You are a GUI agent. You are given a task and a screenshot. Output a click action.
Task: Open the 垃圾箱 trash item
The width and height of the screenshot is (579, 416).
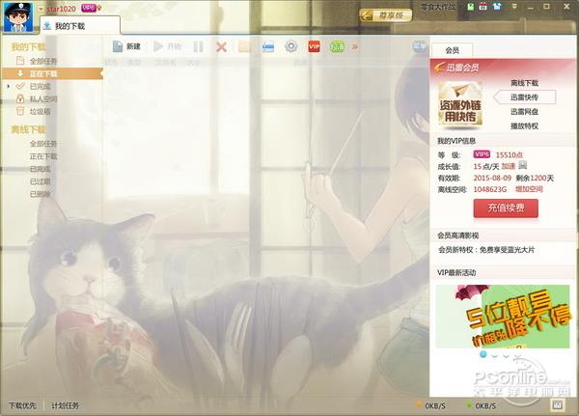tap(40, 111)
